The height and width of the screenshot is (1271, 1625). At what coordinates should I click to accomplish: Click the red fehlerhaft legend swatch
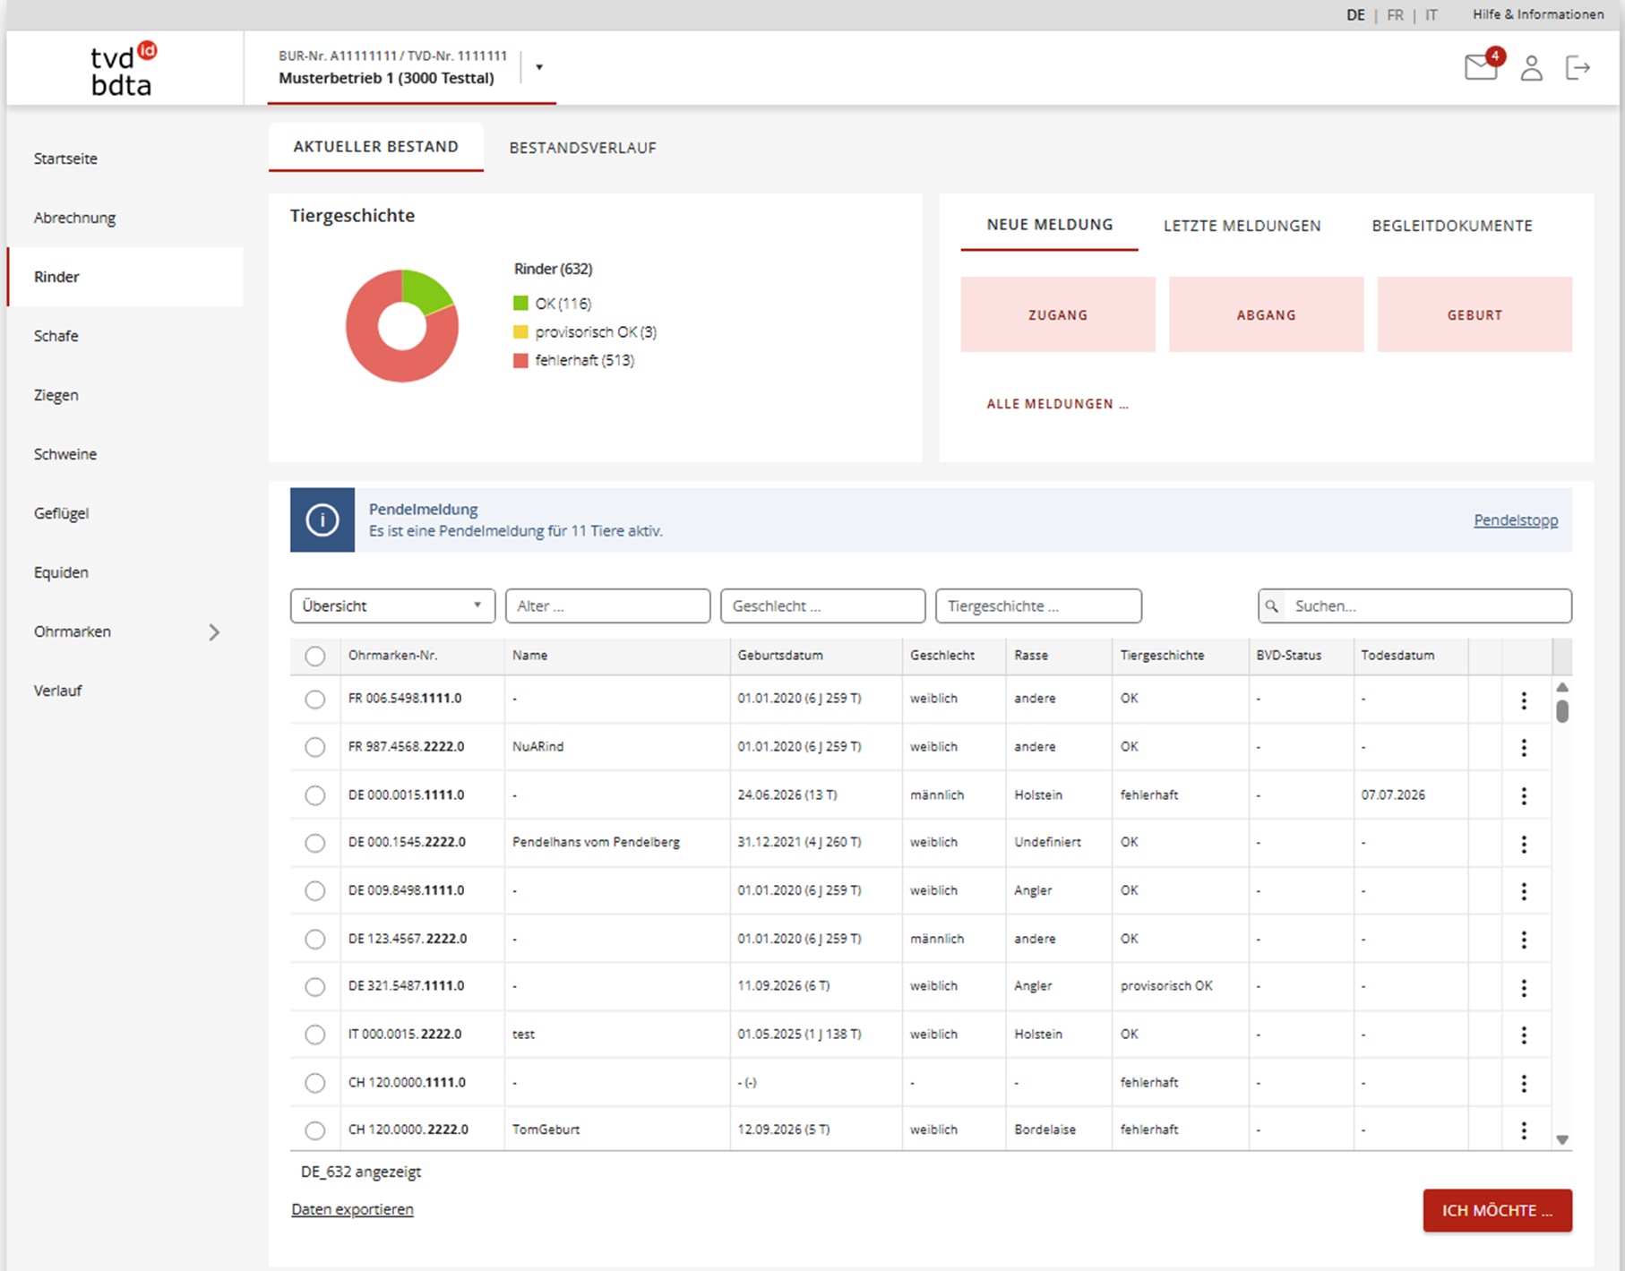pyautogui.click(x=520, y=360)
